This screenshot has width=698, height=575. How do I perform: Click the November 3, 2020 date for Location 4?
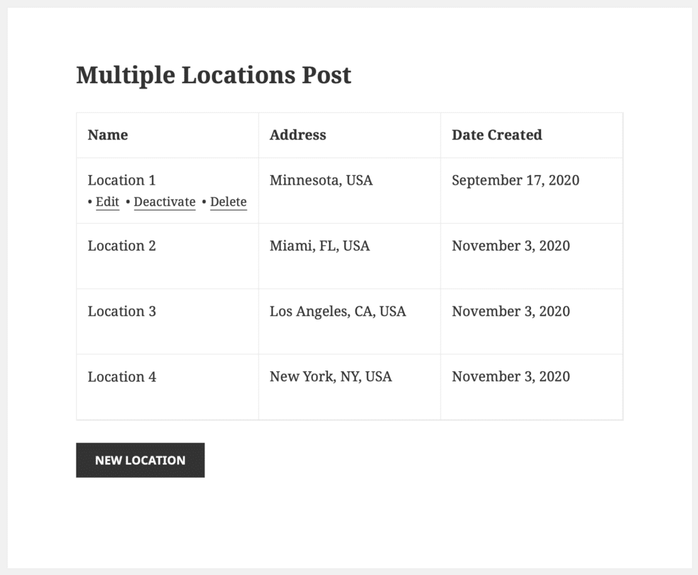coord(511,376)
